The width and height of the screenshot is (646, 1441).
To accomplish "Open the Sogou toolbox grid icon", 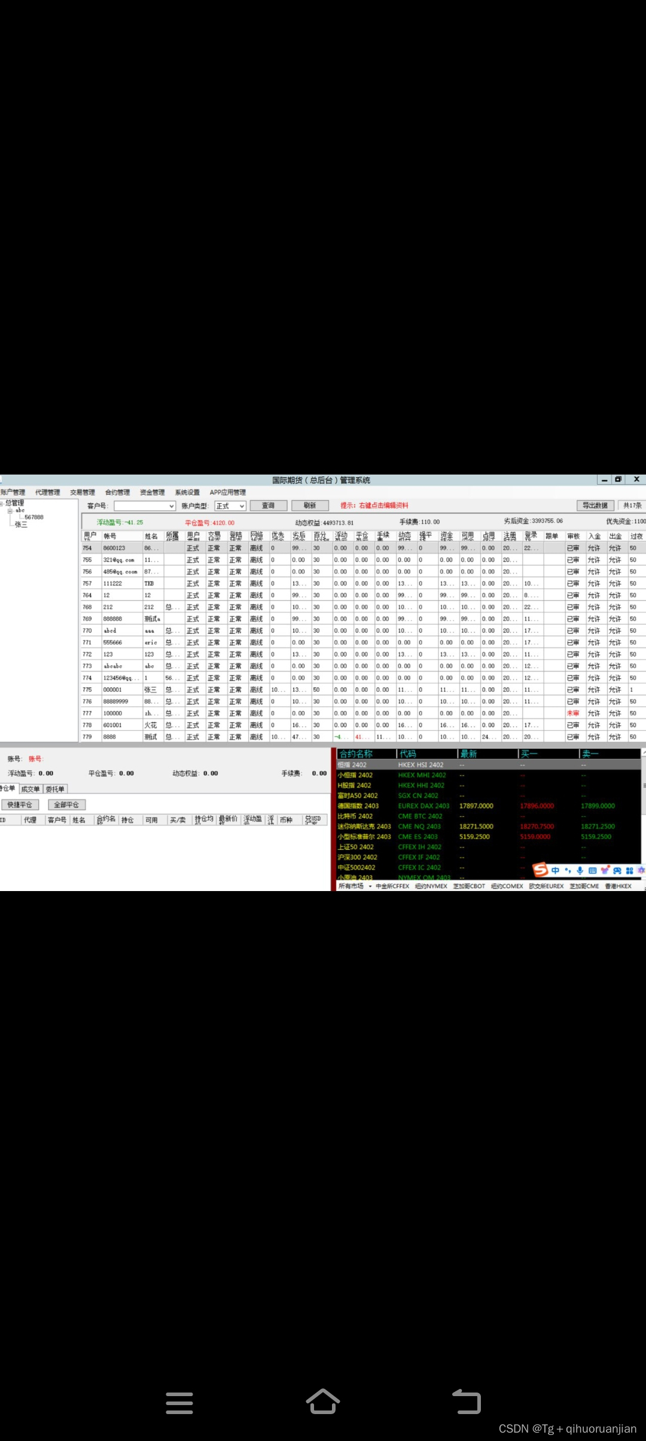I will pyautogui.click(x=629, y=870).
